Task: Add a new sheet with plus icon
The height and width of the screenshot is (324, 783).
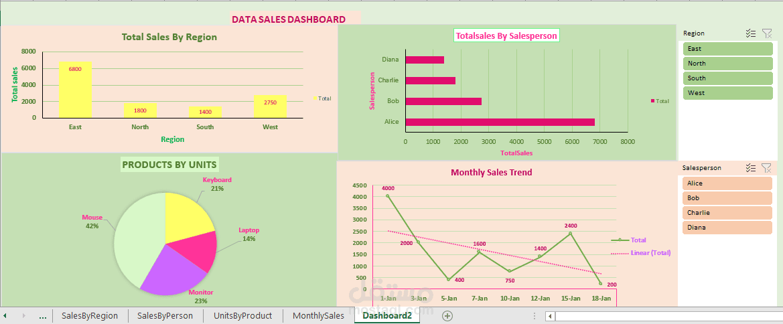Action: tap(447, 315)
